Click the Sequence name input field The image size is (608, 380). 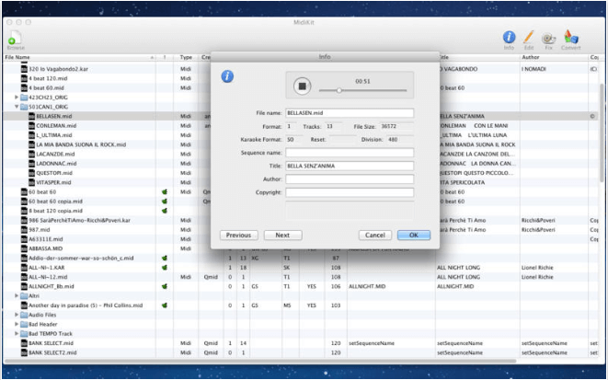coord(350,153)
